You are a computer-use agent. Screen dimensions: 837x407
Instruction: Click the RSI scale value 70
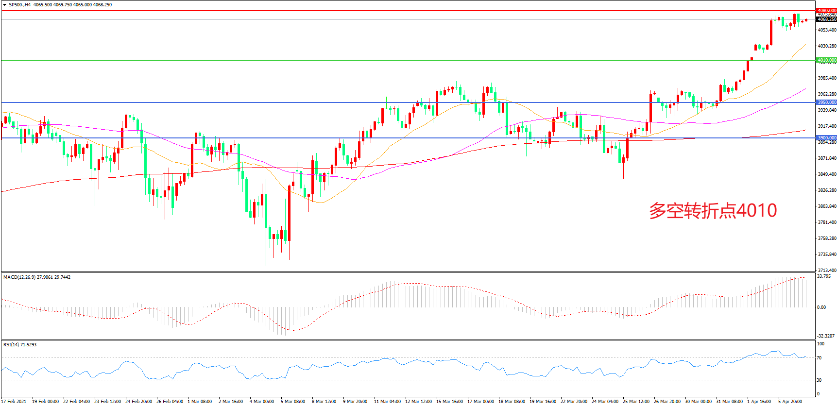point(820,358)
